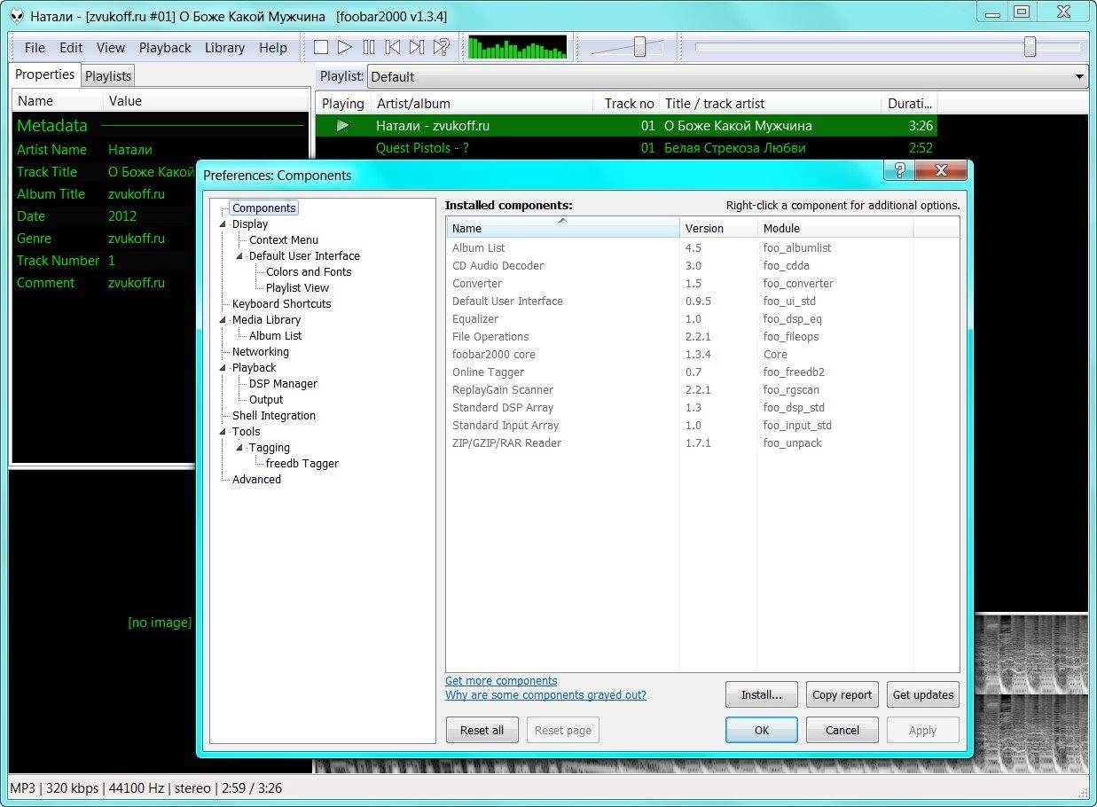The width and height of the screenshot is (1097, 807).
Task: Sort components by Name column
Action: coord(562,228)
